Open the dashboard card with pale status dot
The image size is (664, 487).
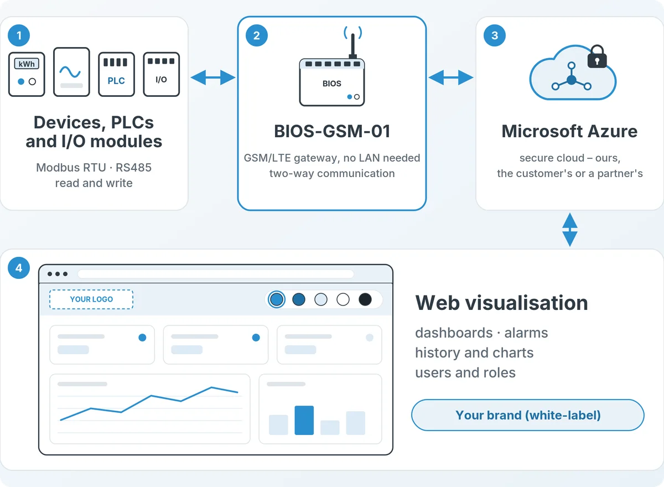click(x=329, y=344)
